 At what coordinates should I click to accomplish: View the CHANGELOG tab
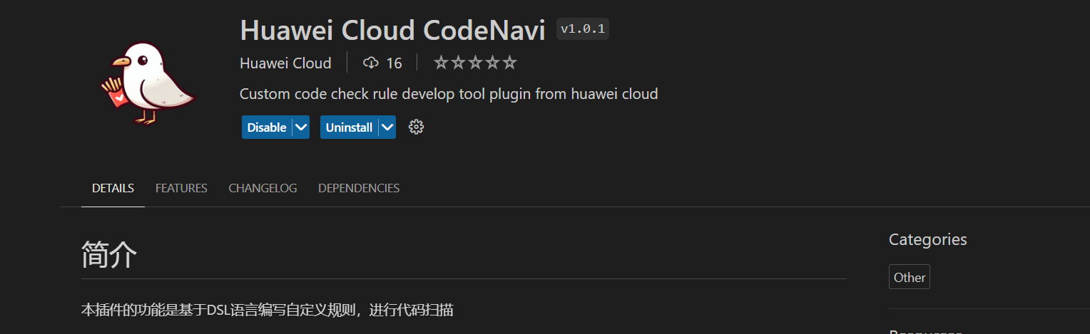click(263, 188)
